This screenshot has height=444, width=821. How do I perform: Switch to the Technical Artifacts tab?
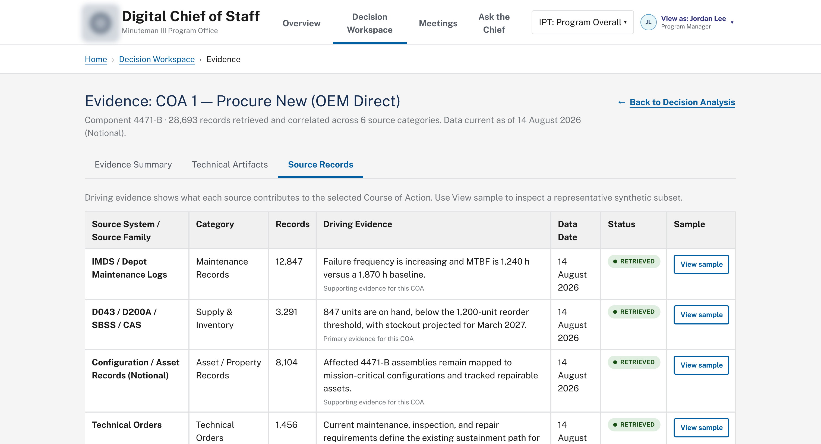230,165
